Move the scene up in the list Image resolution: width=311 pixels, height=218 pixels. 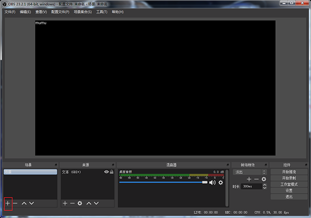[24, 204]
